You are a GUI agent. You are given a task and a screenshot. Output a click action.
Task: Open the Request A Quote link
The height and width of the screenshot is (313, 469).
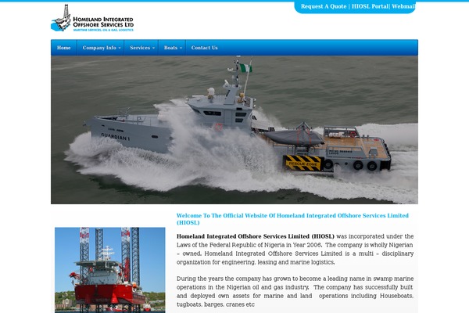coord(324,6)
